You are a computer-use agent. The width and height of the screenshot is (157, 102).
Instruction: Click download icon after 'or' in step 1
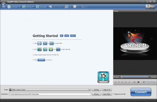coord(52,43)
